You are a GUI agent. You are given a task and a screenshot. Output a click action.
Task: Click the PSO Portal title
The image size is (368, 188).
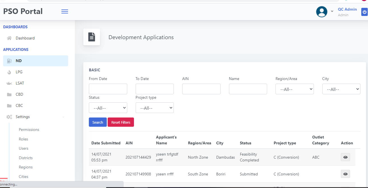pyautogui.click(x=23, y=11)
